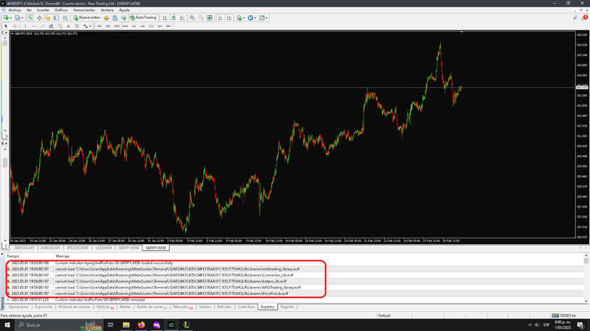Viewport: 590px width, 331px height.
Task: Open the Archivo menu
Action: pyautogui.click(x=15, y=10)
